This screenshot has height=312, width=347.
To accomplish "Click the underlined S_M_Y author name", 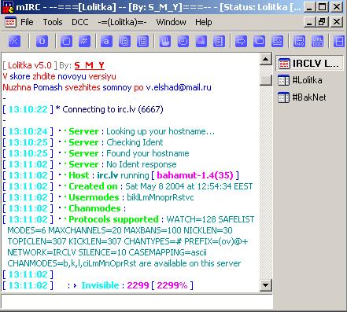I will (90, 65).
